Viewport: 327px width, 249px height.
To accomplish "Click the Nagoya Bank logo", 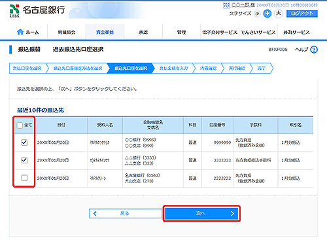I will (37, 10).
